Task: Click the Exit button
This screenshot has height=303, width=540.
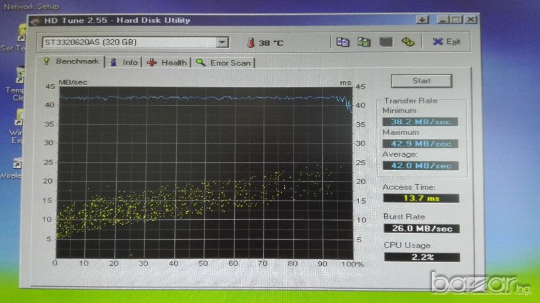Action: point(446,42)
